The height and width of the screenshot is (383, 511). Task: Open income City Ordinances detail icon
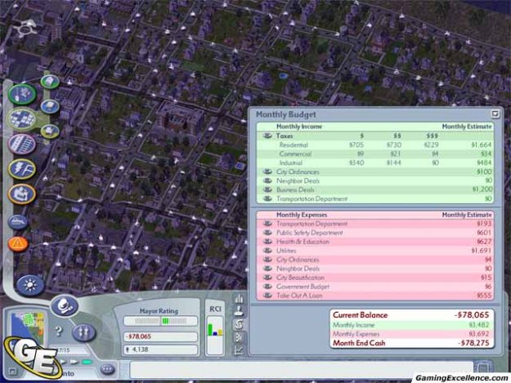tap(267, 171)
